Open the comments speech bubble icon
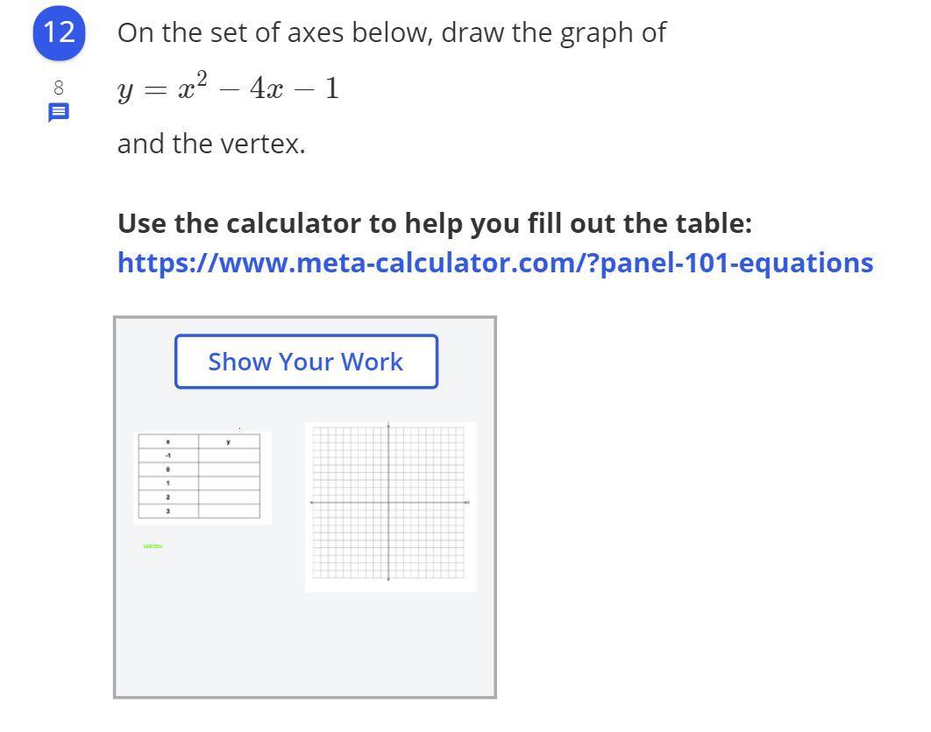 coord(59,112)
